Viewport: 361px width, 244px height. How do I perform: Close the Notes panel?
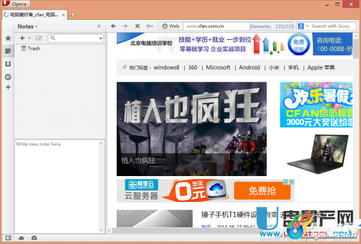(99, 26)
